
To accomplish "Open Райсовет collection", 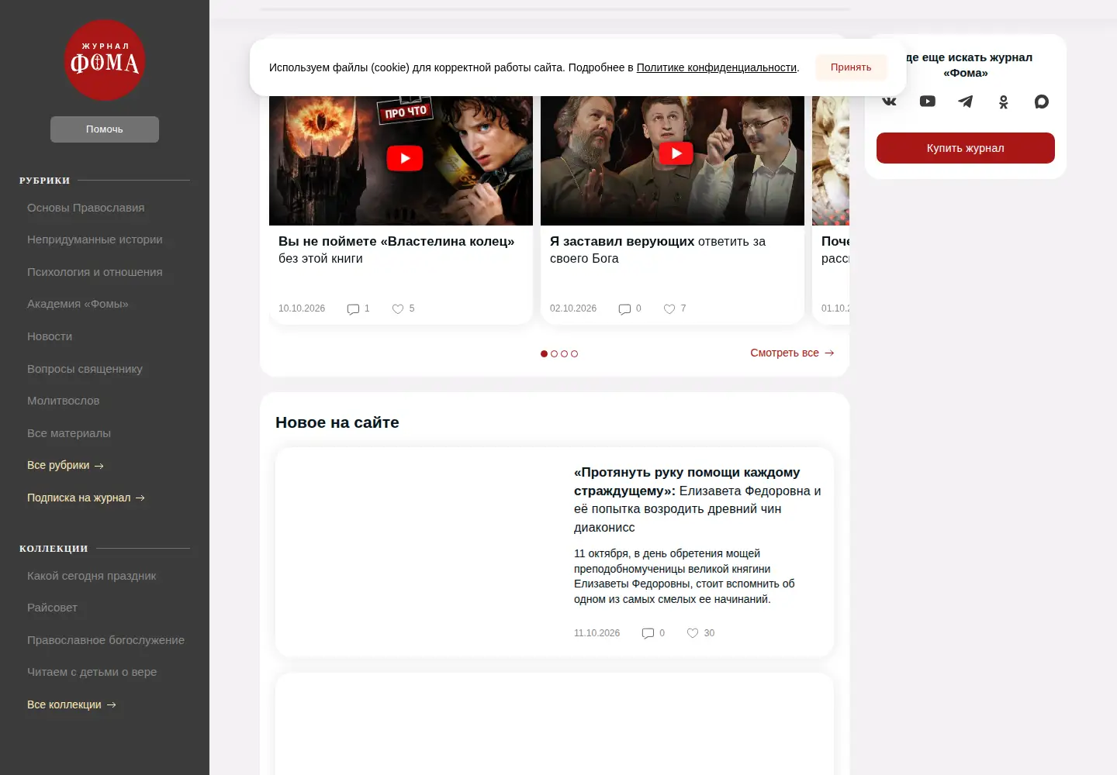I will pyautogui.click(x=52, y=608).
